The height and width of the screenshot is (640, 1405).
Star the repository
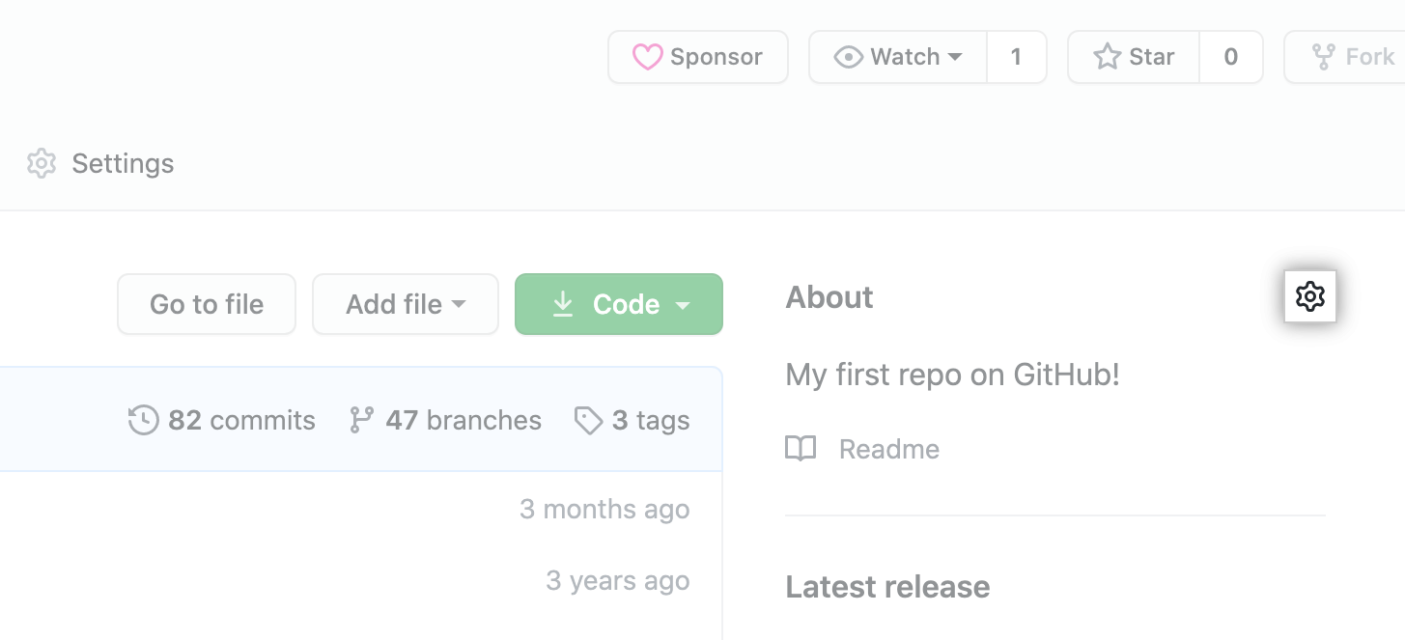click(1133, 57)
